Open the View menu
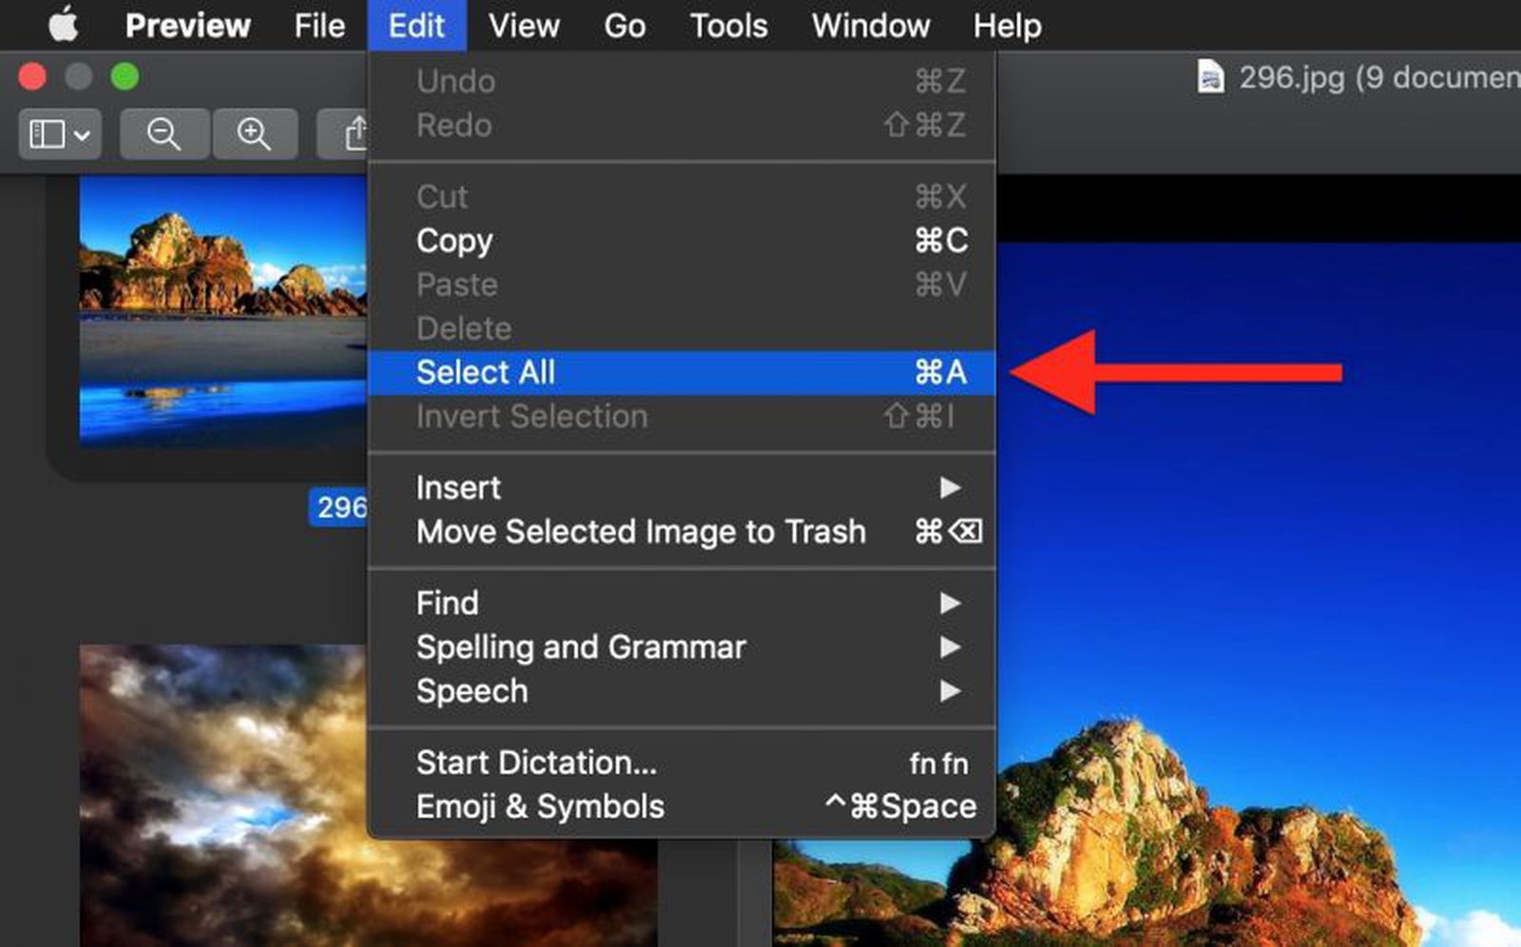This screenshot has height=947, width=1521. coord(523,25)
